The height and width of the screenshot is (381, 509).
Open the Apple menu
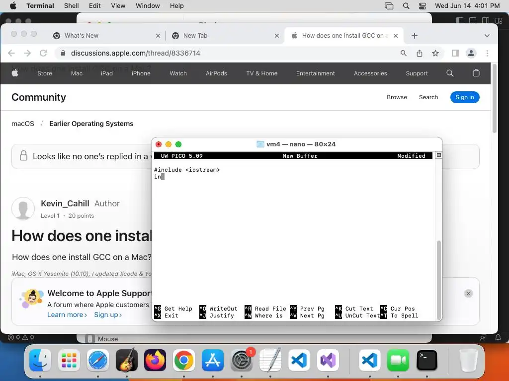(13, 6)
